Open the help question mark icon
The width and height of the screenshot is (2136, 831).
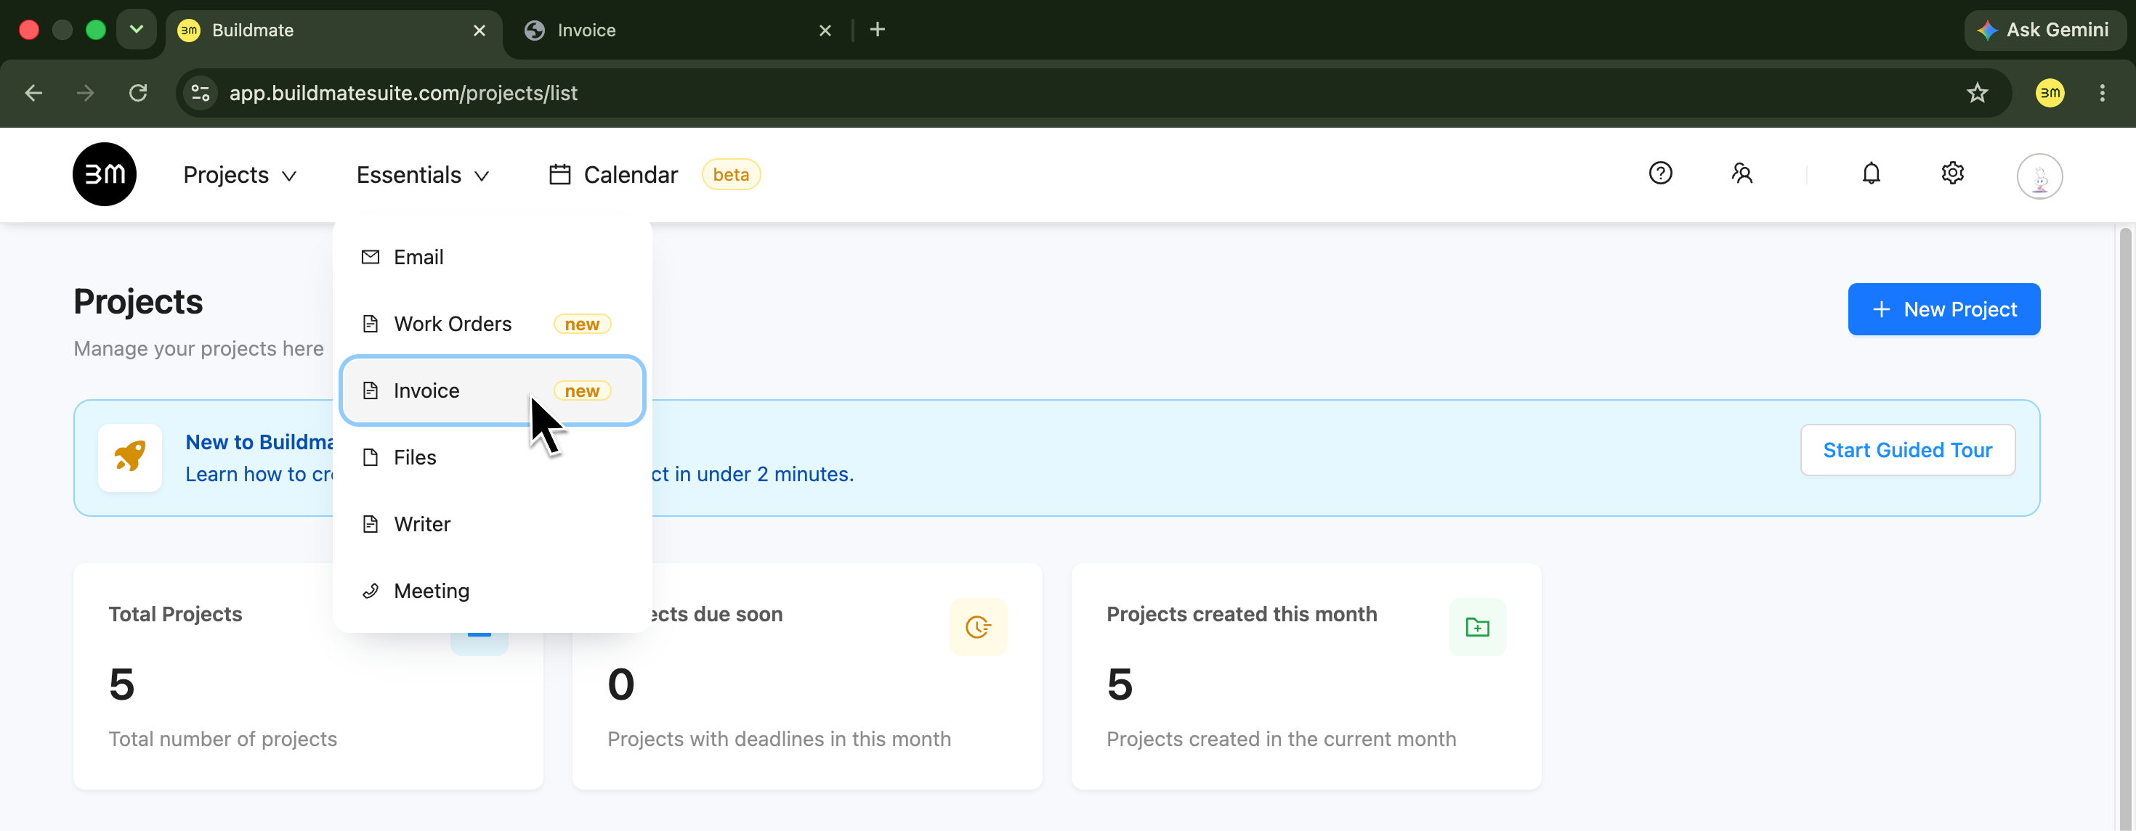pos(1660,173)
